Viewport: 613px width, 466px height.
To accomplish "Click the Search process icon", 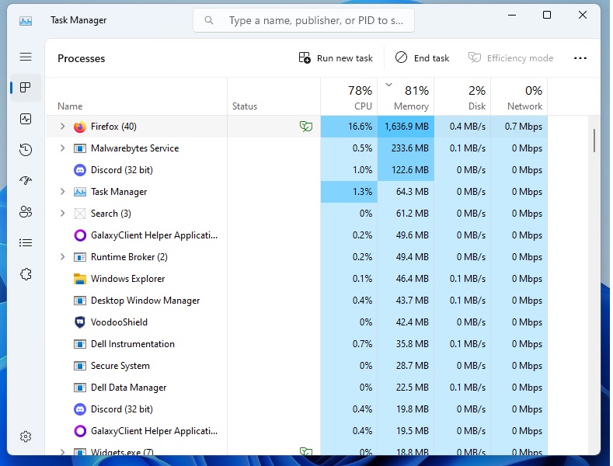I will coord(80,214).
